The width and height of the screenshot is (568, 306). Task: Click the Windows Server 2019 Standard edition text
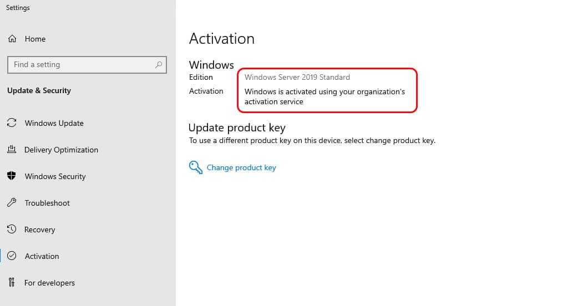coord(297,77)
